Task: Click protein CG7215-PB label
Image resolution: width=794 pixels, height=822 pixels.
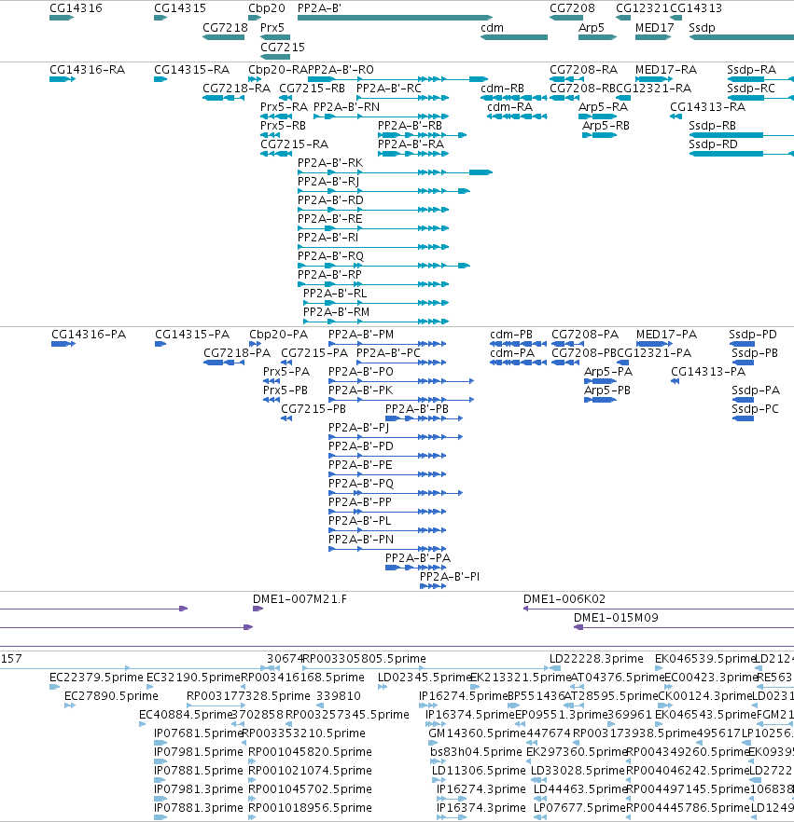Action: pos(313,409)
